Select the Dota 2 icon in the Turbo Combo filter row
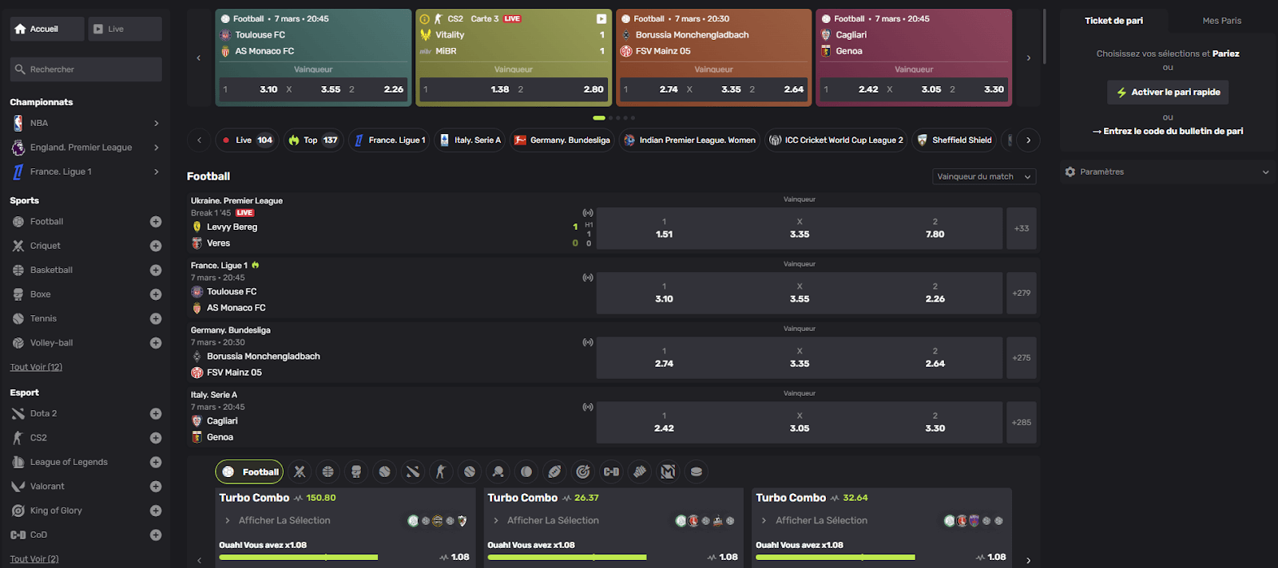This screenshot has width=1278, height=568. pyautogui.click(x=413, y=471)
